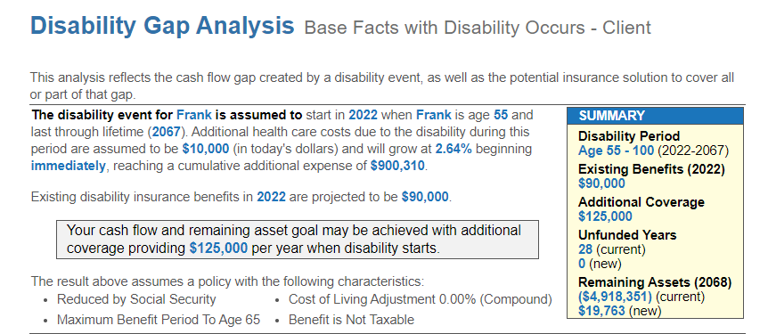Viewport: 768px width, 334px height.
Task: Click the 28 current unfunded years
Action: (585, 249)
